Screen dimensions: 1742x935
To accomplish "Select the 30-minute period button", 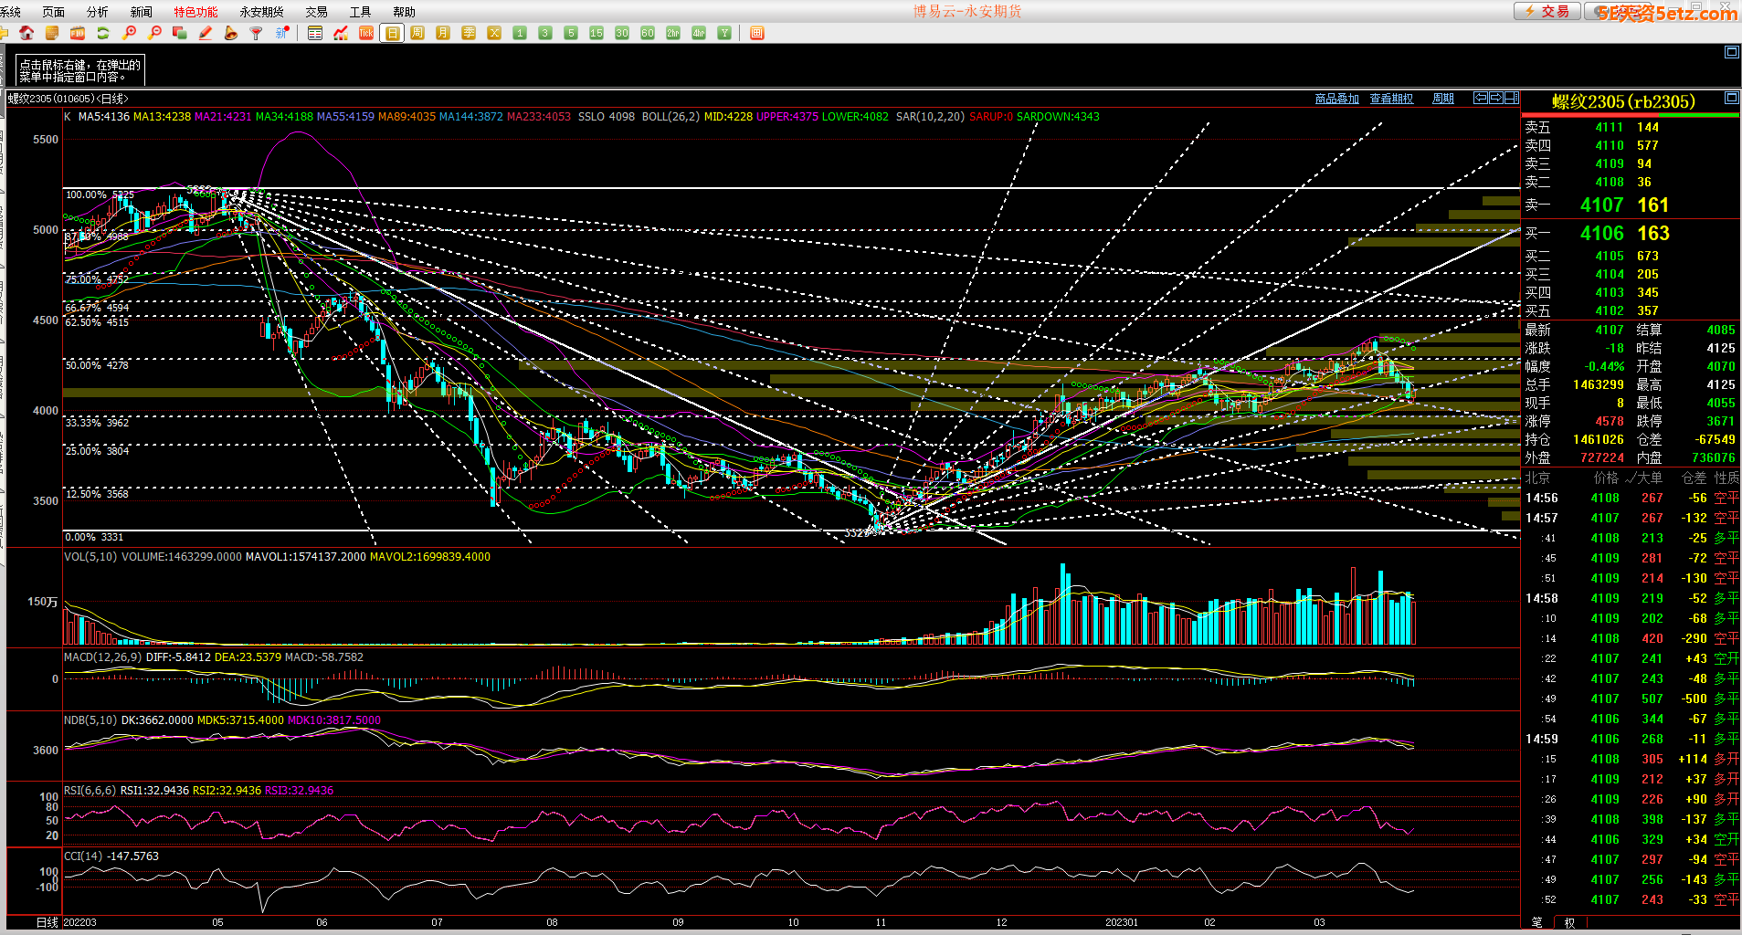I will coord(622,33).
